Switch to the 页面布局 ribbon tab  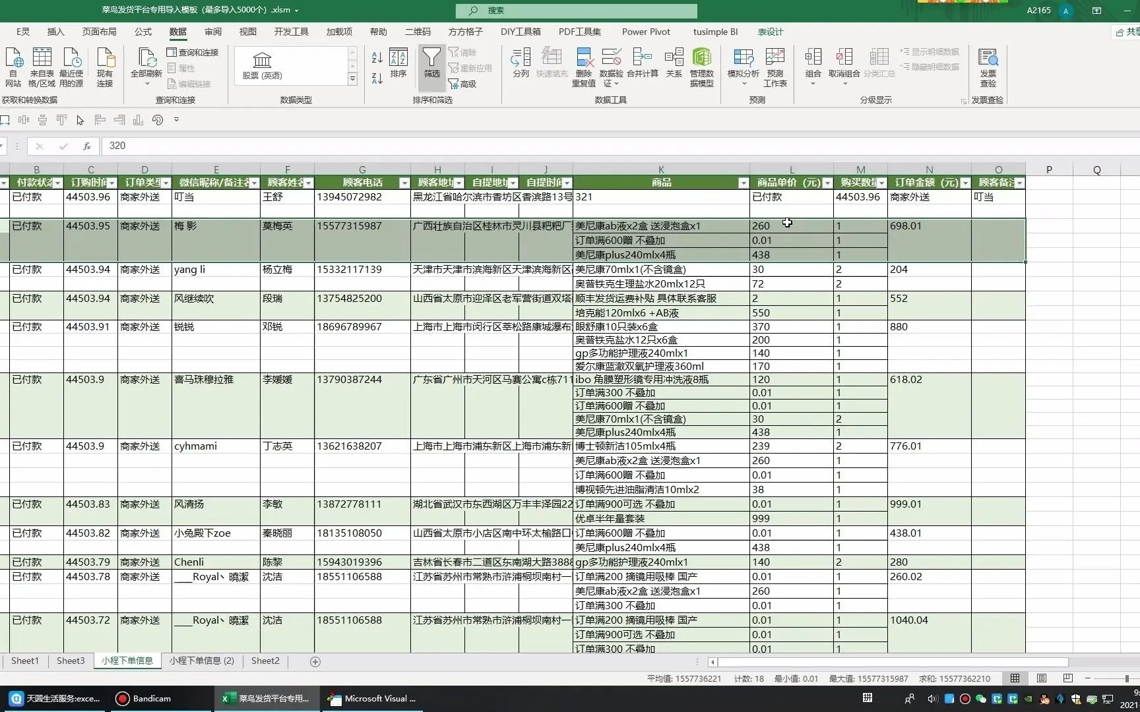[100, 32]
